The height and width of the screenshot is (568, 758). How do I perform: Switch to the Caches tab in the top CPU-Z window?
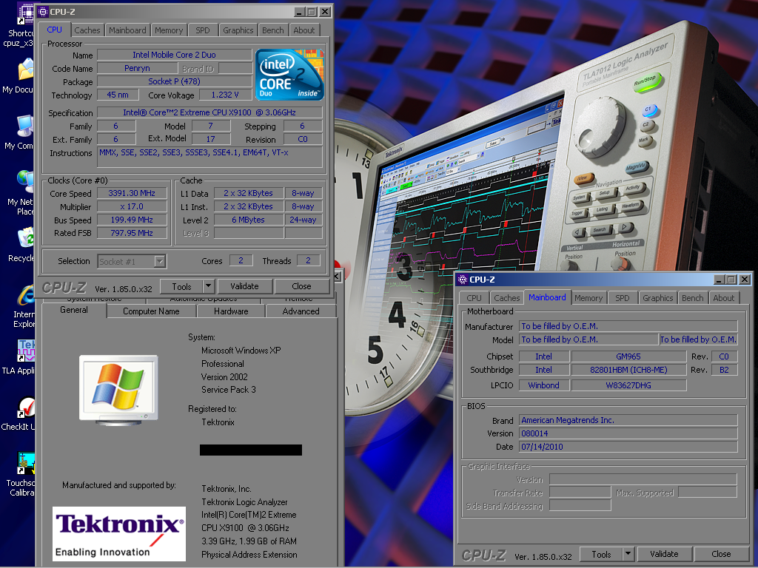click(87, 30)
